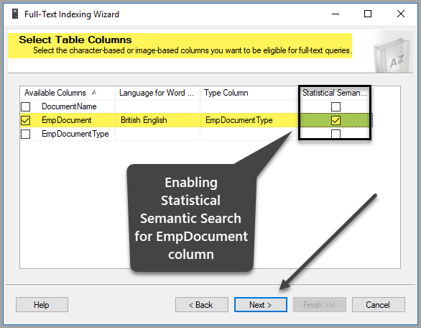Enable Statistical Semantics for EmpDocumentType row
Screen dimensions: 421x328
(336, 134)
